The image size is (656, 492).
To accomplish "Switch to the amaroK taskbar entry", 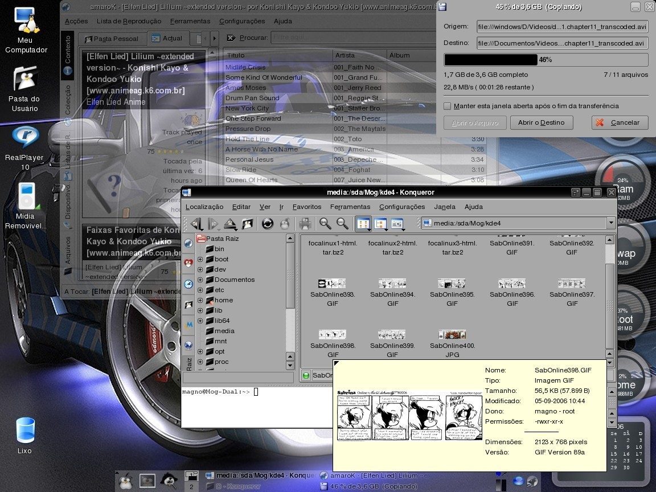I will pos(374,475).
